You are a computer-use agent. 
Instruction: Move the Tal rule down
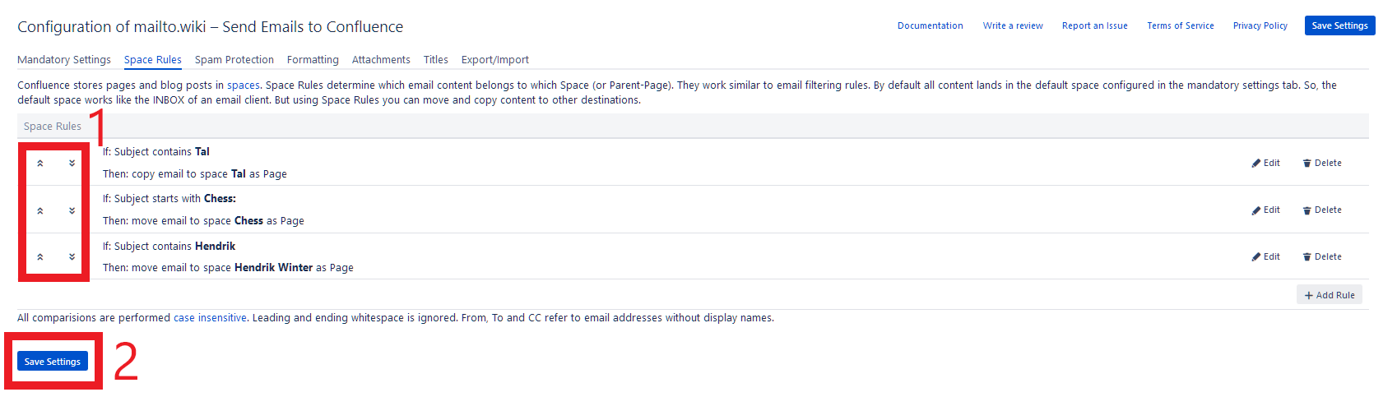72,163
